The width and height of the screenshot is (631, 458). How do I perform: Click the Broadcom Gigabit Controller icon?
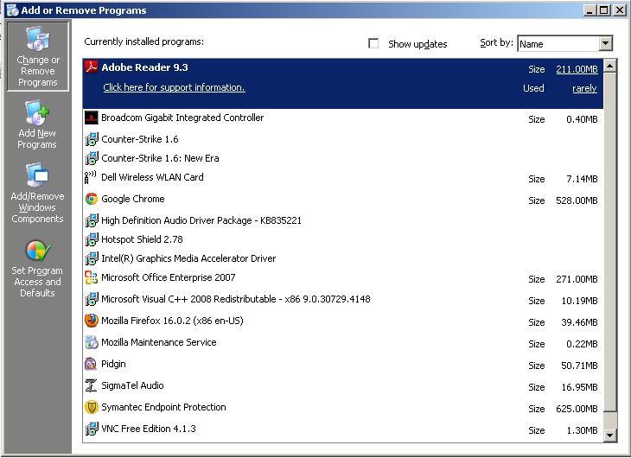pos(92,118)
